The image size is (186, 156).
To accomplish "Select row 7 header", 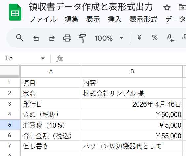I will (x=10, y=146).
